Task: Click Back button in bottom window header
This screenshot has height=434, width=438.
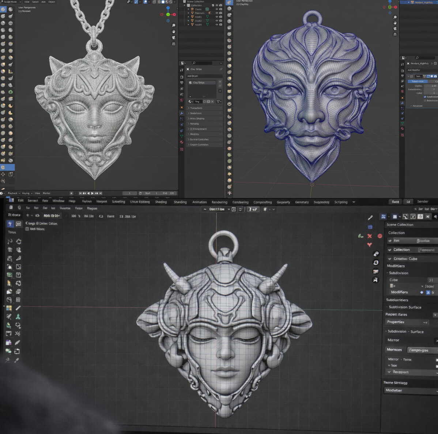Action: pyautogui.click(x=395, y=202)
